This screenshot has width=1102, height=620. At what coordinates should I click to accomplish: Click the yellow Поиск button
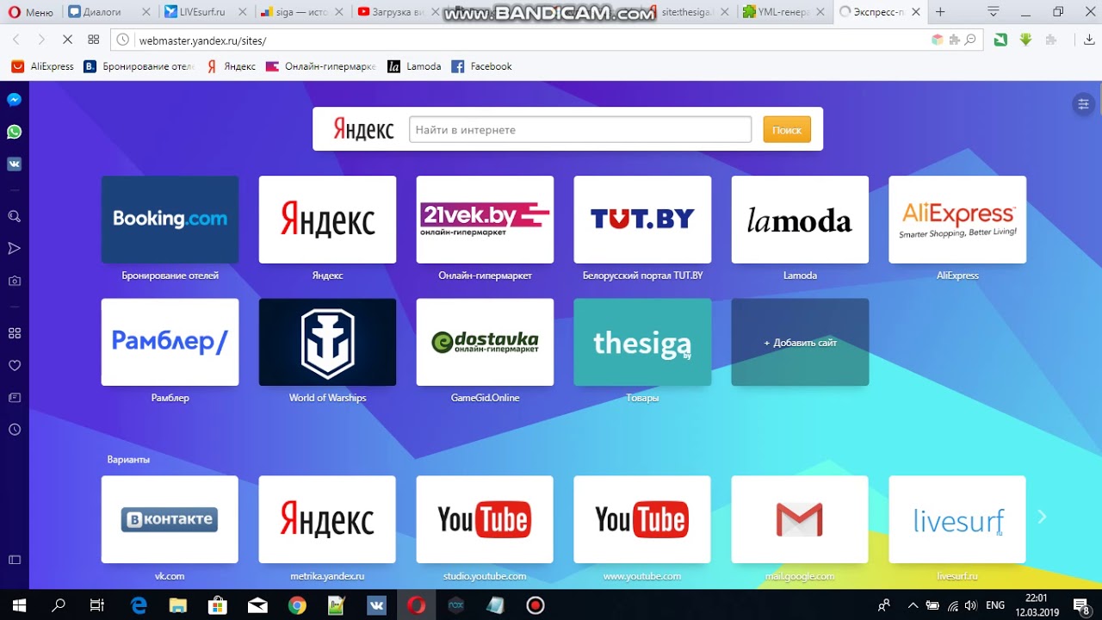click(787, 129)
